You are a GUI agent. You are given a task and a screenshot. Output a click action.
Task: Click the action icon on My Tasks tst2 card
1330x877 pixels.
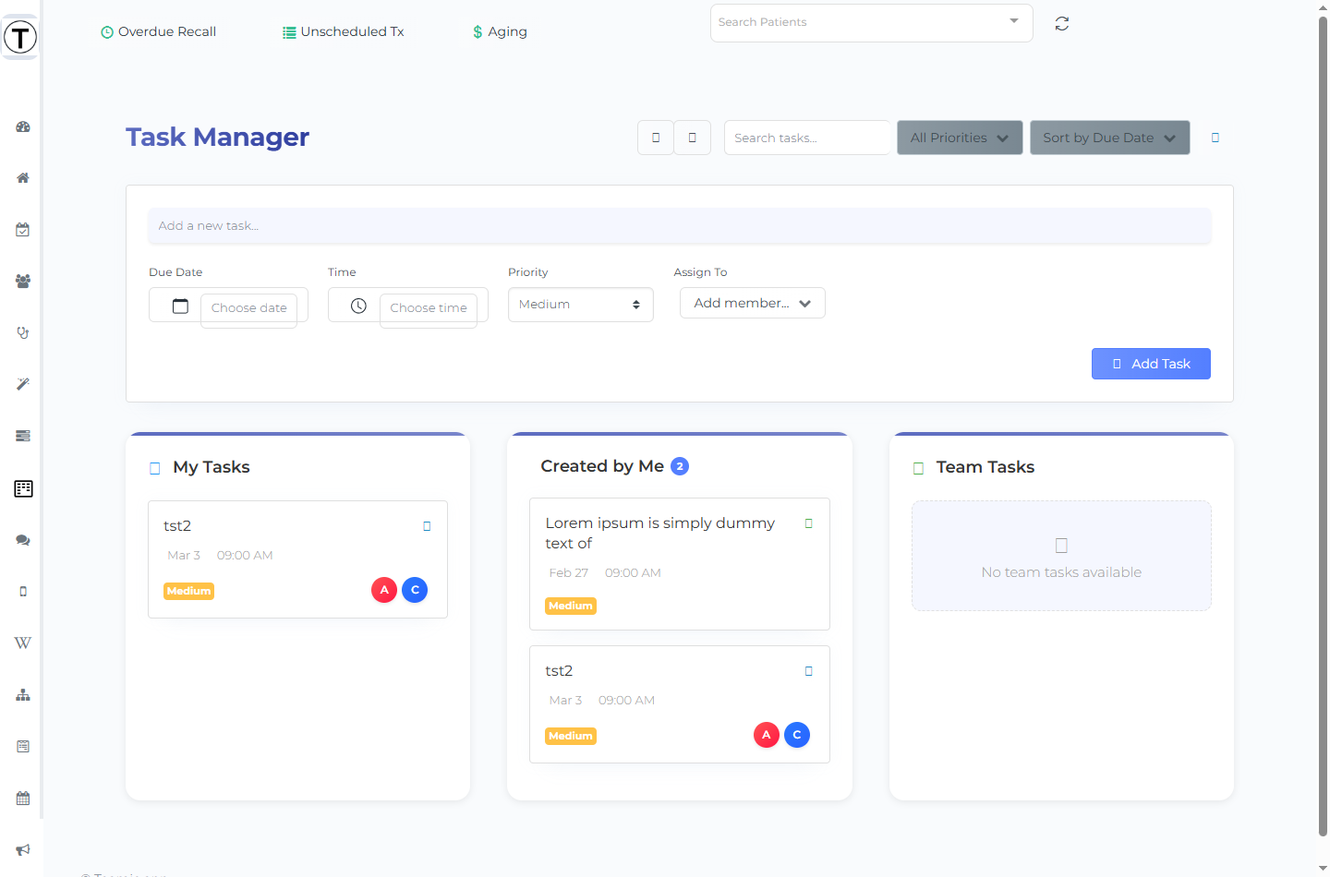[427, 526]
